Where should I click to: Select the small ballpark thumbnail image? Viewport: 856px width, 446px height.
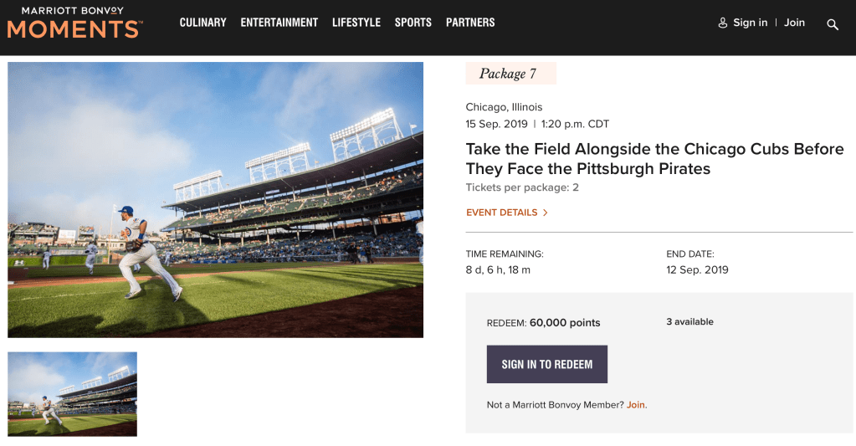tap(72, 393)
